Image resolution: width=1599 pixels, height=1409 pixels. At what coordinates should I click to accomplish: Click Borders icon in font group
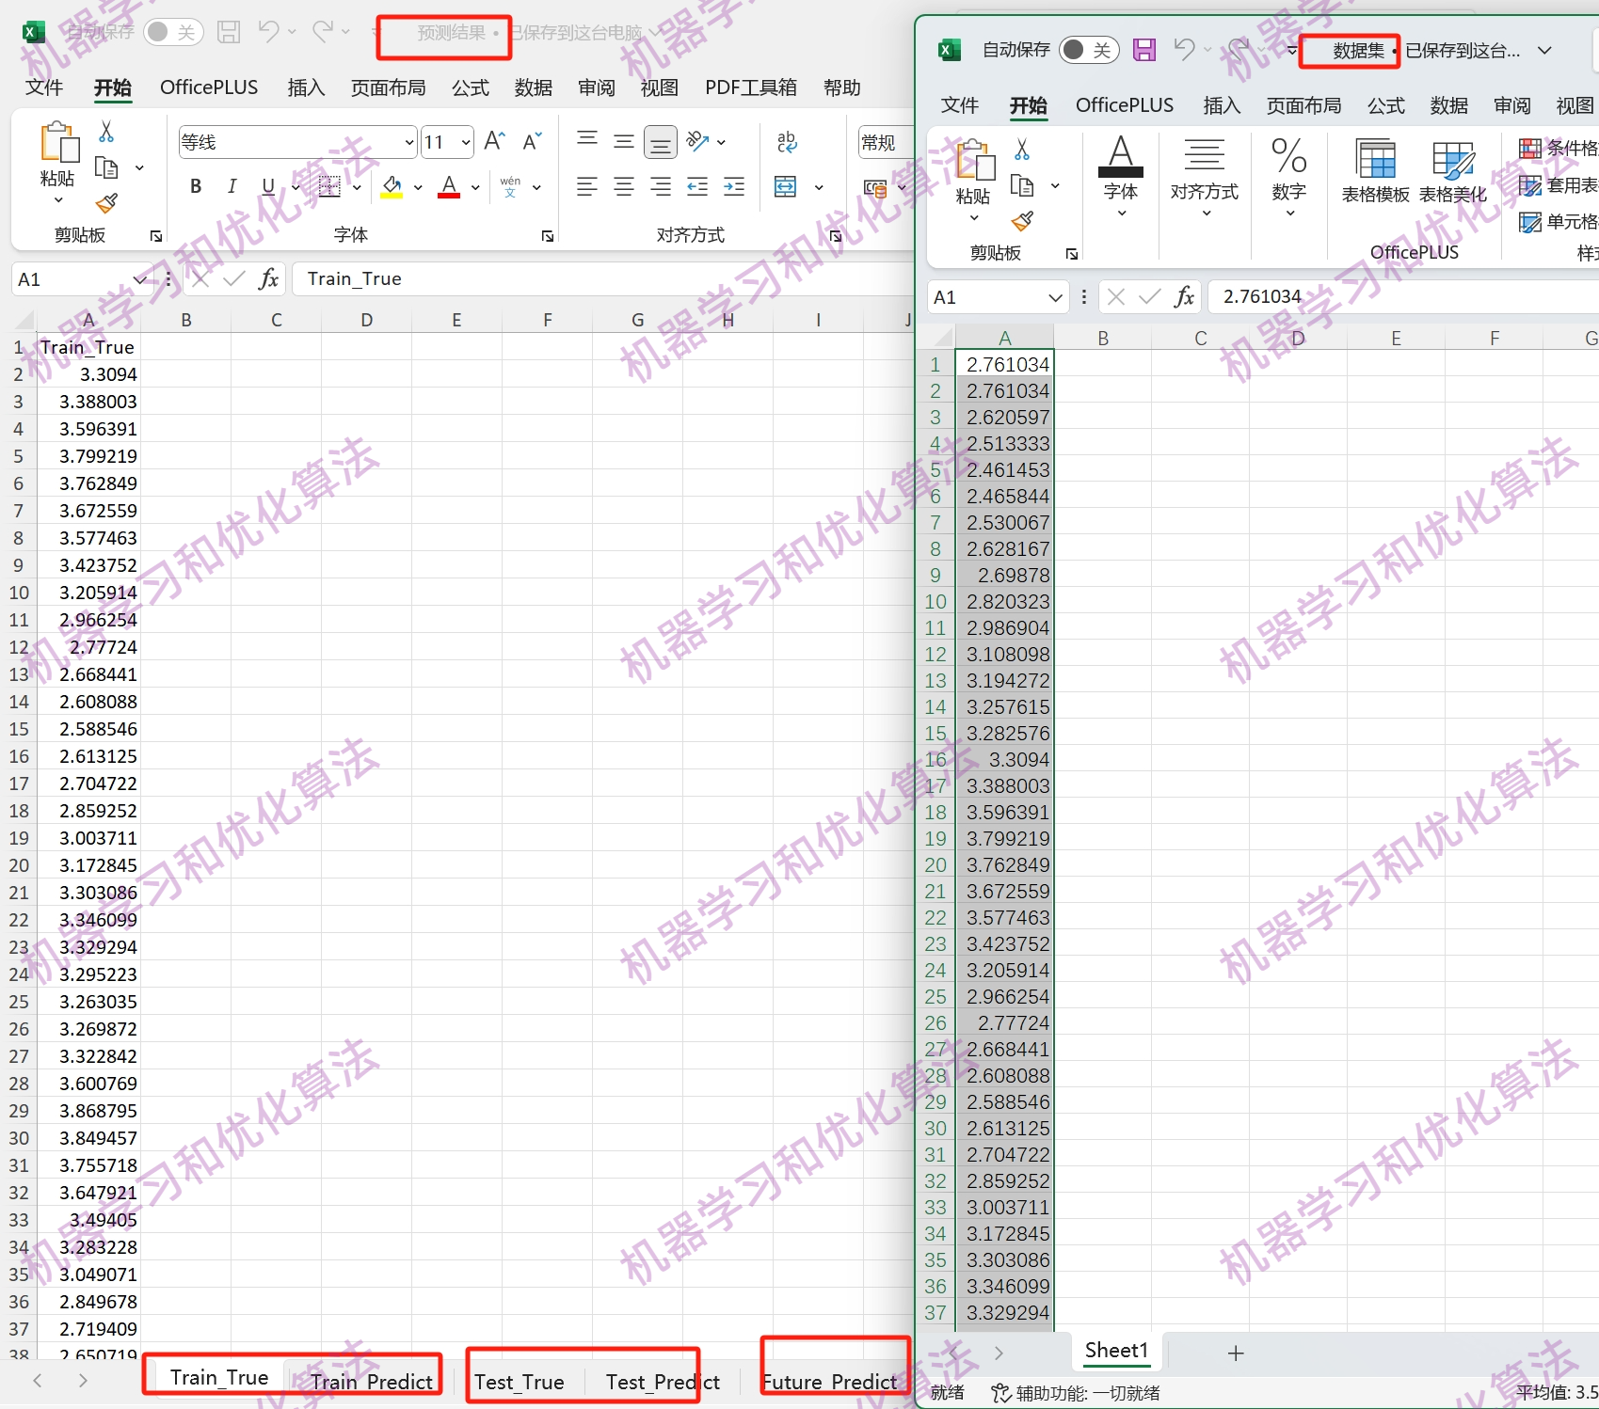tap(329, 187)
